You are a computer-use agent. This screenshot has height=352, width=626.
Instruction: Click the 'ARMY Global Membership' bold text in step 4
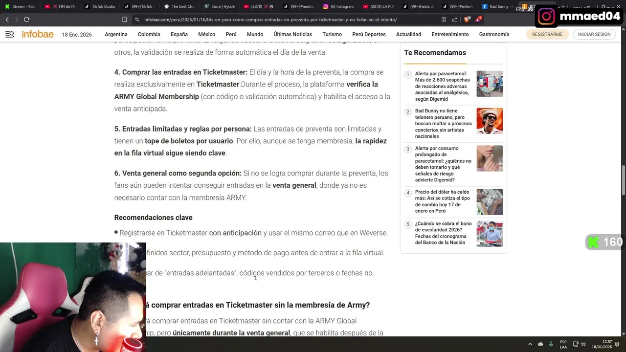(156, 97)
